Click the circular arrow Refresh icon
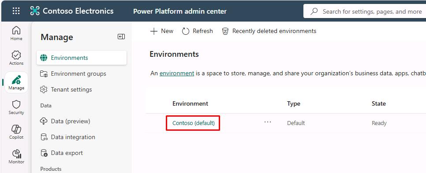The width and height of the screenshot is (426, 173). coord(186,31)
